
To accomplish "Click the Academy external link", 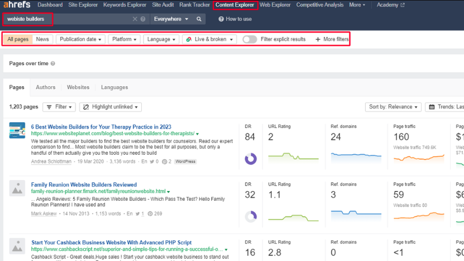I will 390,5.
